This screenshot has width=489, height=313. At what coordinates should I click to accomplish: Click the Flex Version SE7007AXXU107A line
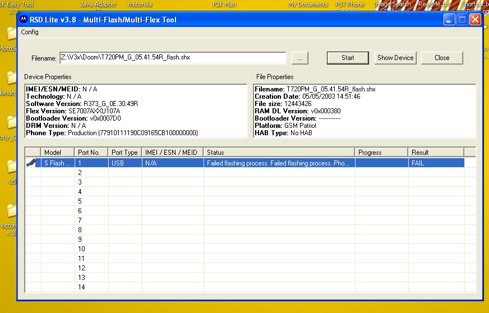[73, 111]
